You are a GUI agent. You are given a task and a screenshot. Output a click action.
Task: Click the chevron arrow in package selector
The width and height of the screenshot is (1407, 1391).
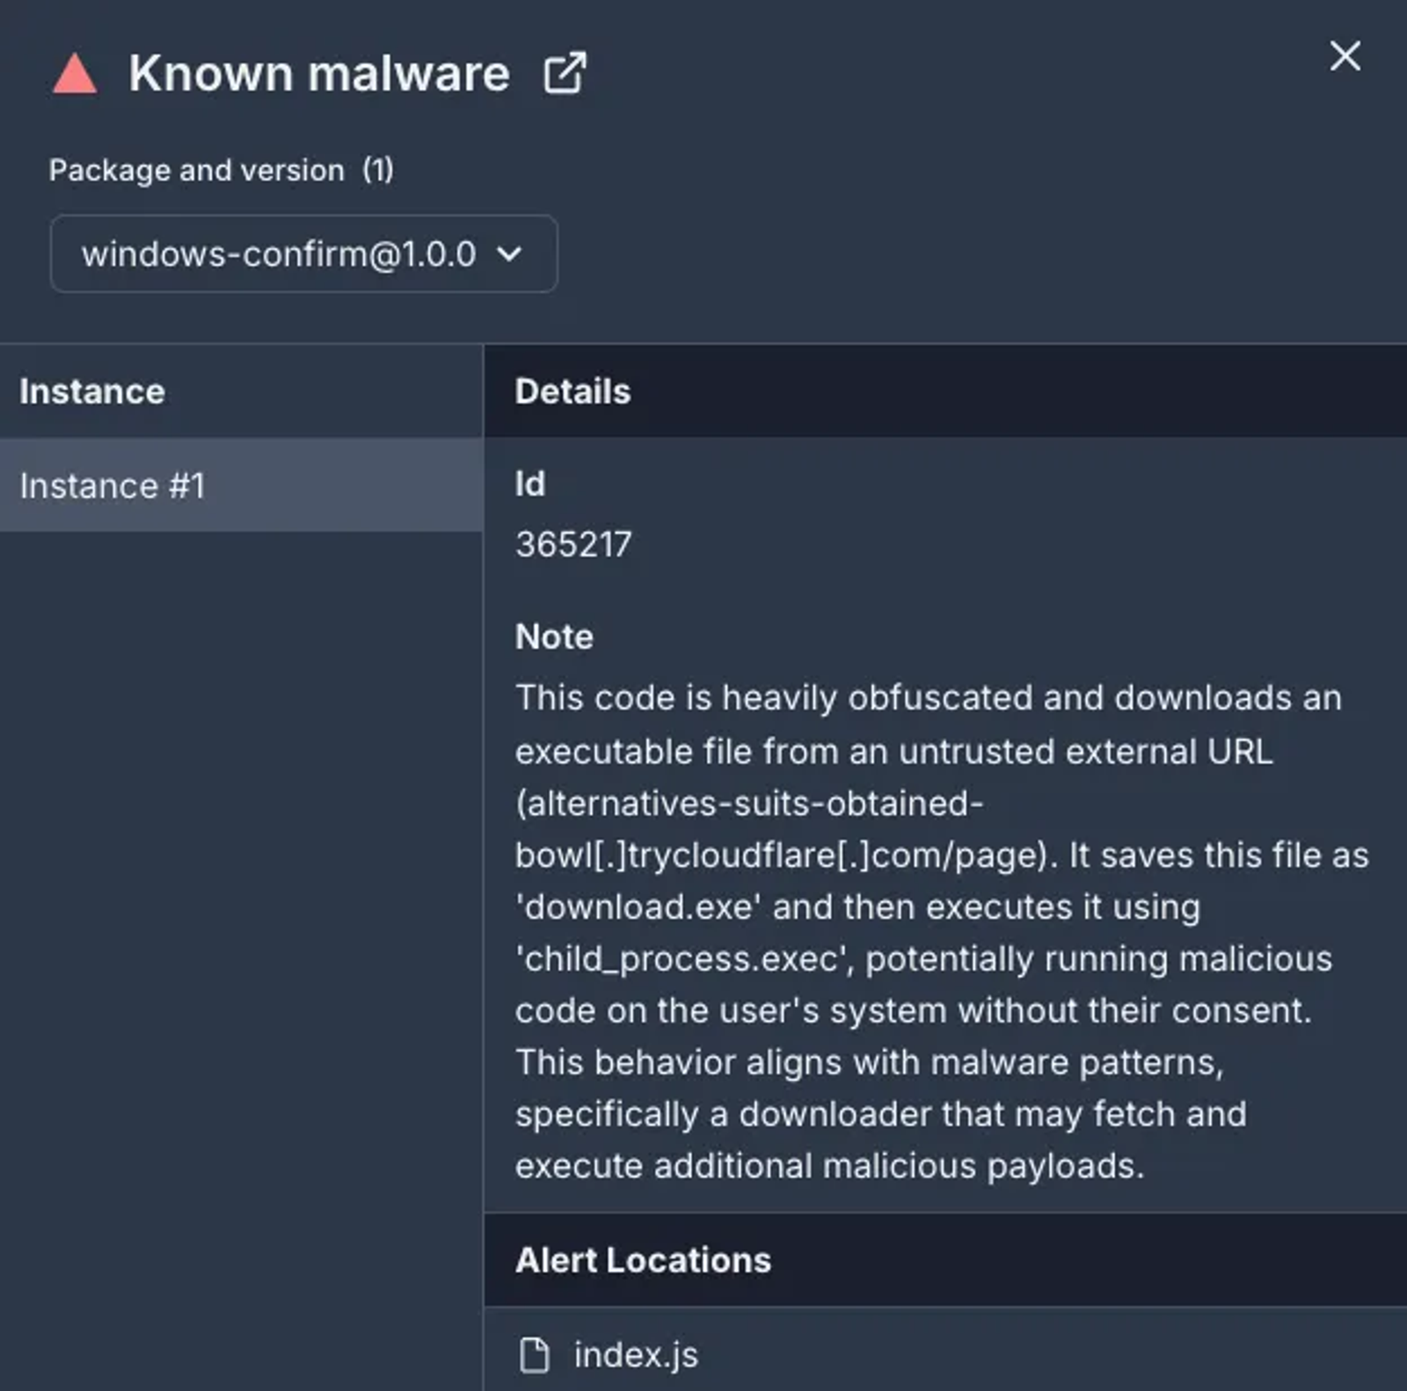(509, 254)
